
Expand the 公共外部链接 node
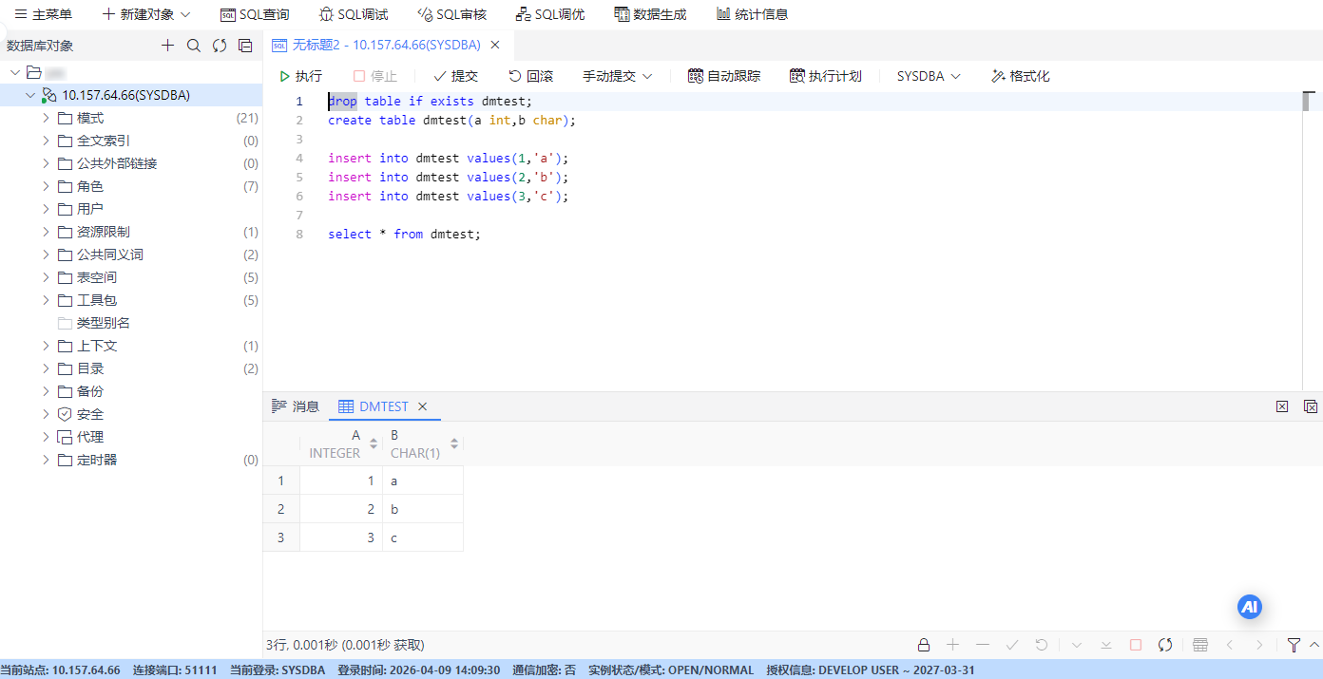46,163
